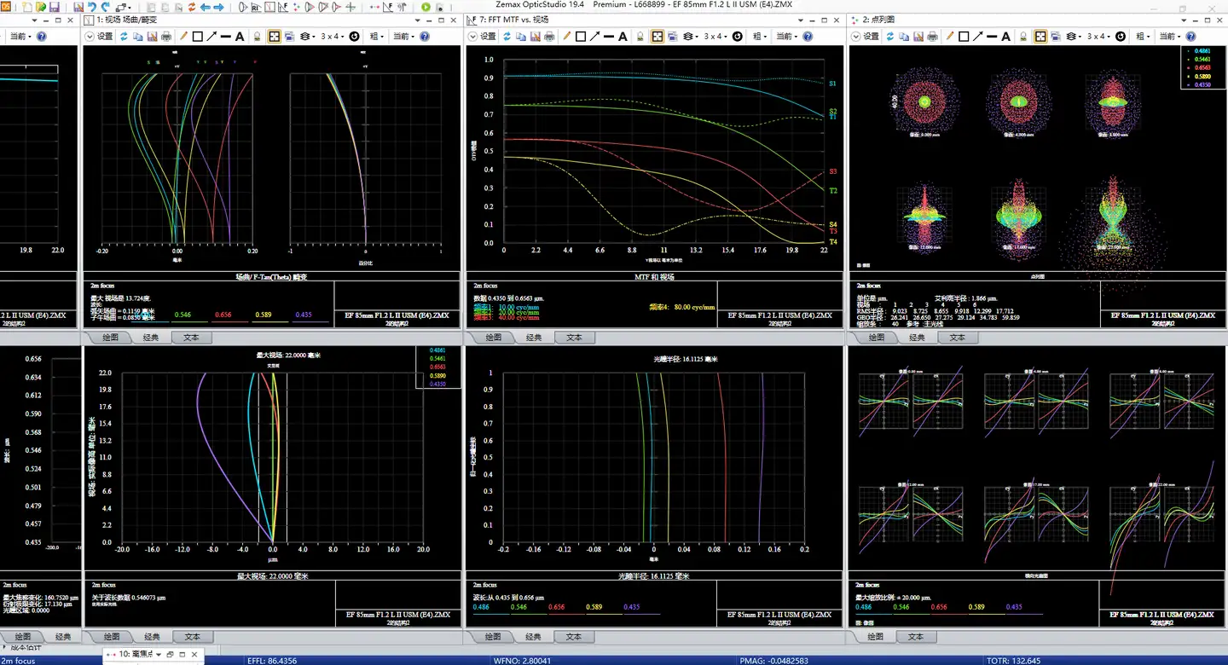Go to previous window with blue left arrow
The width and height of the screenshot is (1228, 665).
tap(205, 7)
